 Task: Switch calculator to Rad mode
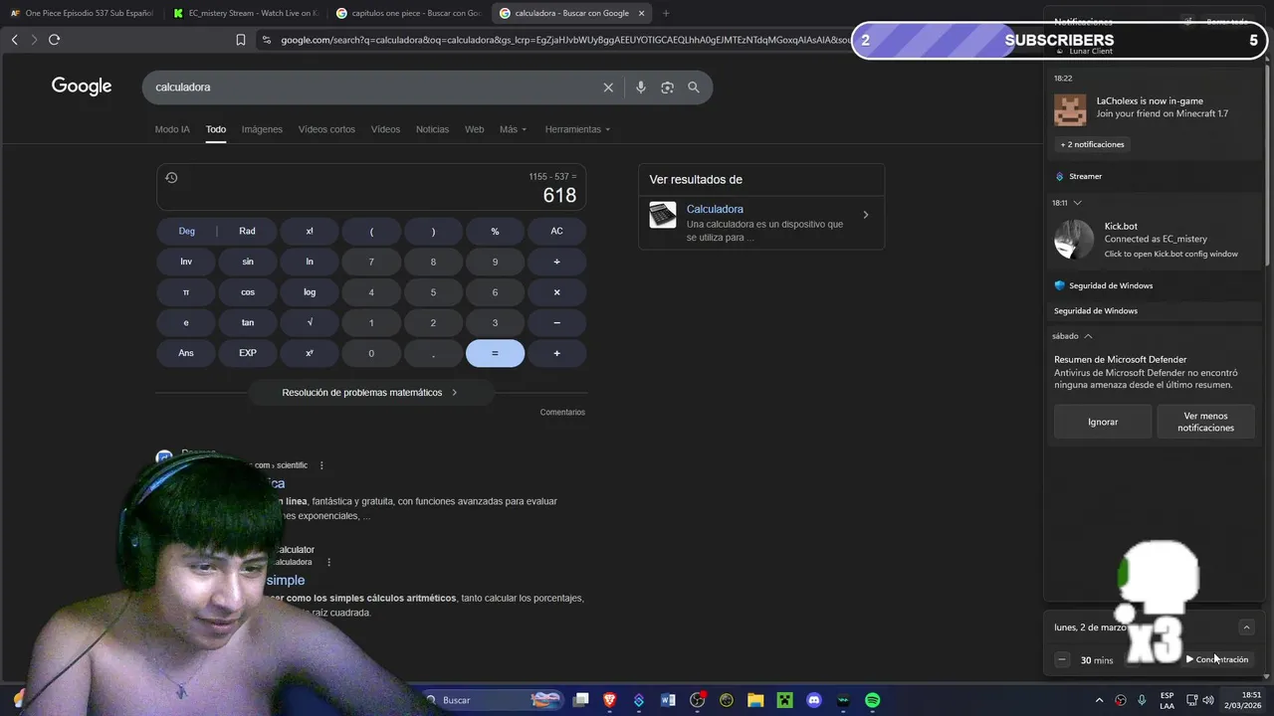tap(247, 231)
